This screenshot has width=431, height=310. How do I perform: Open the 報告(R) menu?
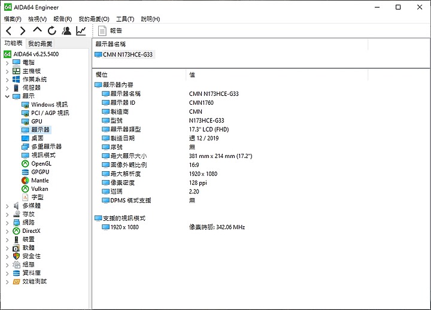pyautogui.click(x=63, y=19)
